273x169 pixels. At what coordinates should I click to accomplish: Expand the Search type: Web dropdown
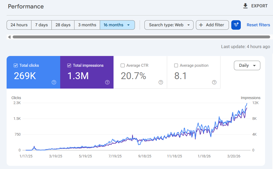[169, 25]
